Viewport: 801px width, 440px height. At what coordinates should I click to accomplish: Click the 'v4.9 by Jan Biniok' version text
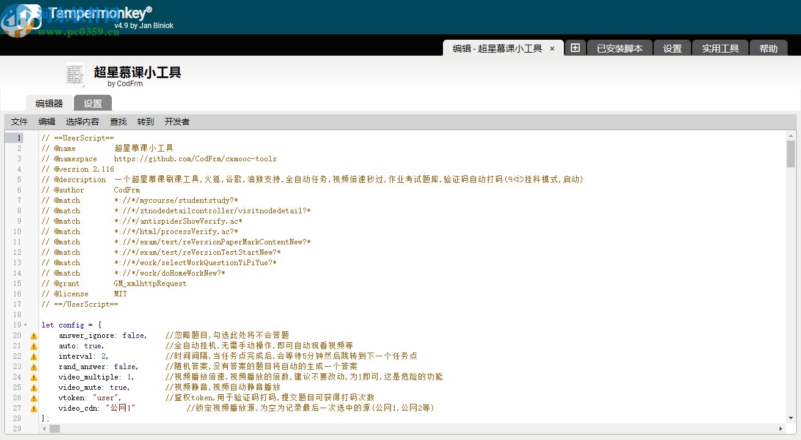click(x=144, y=26)
